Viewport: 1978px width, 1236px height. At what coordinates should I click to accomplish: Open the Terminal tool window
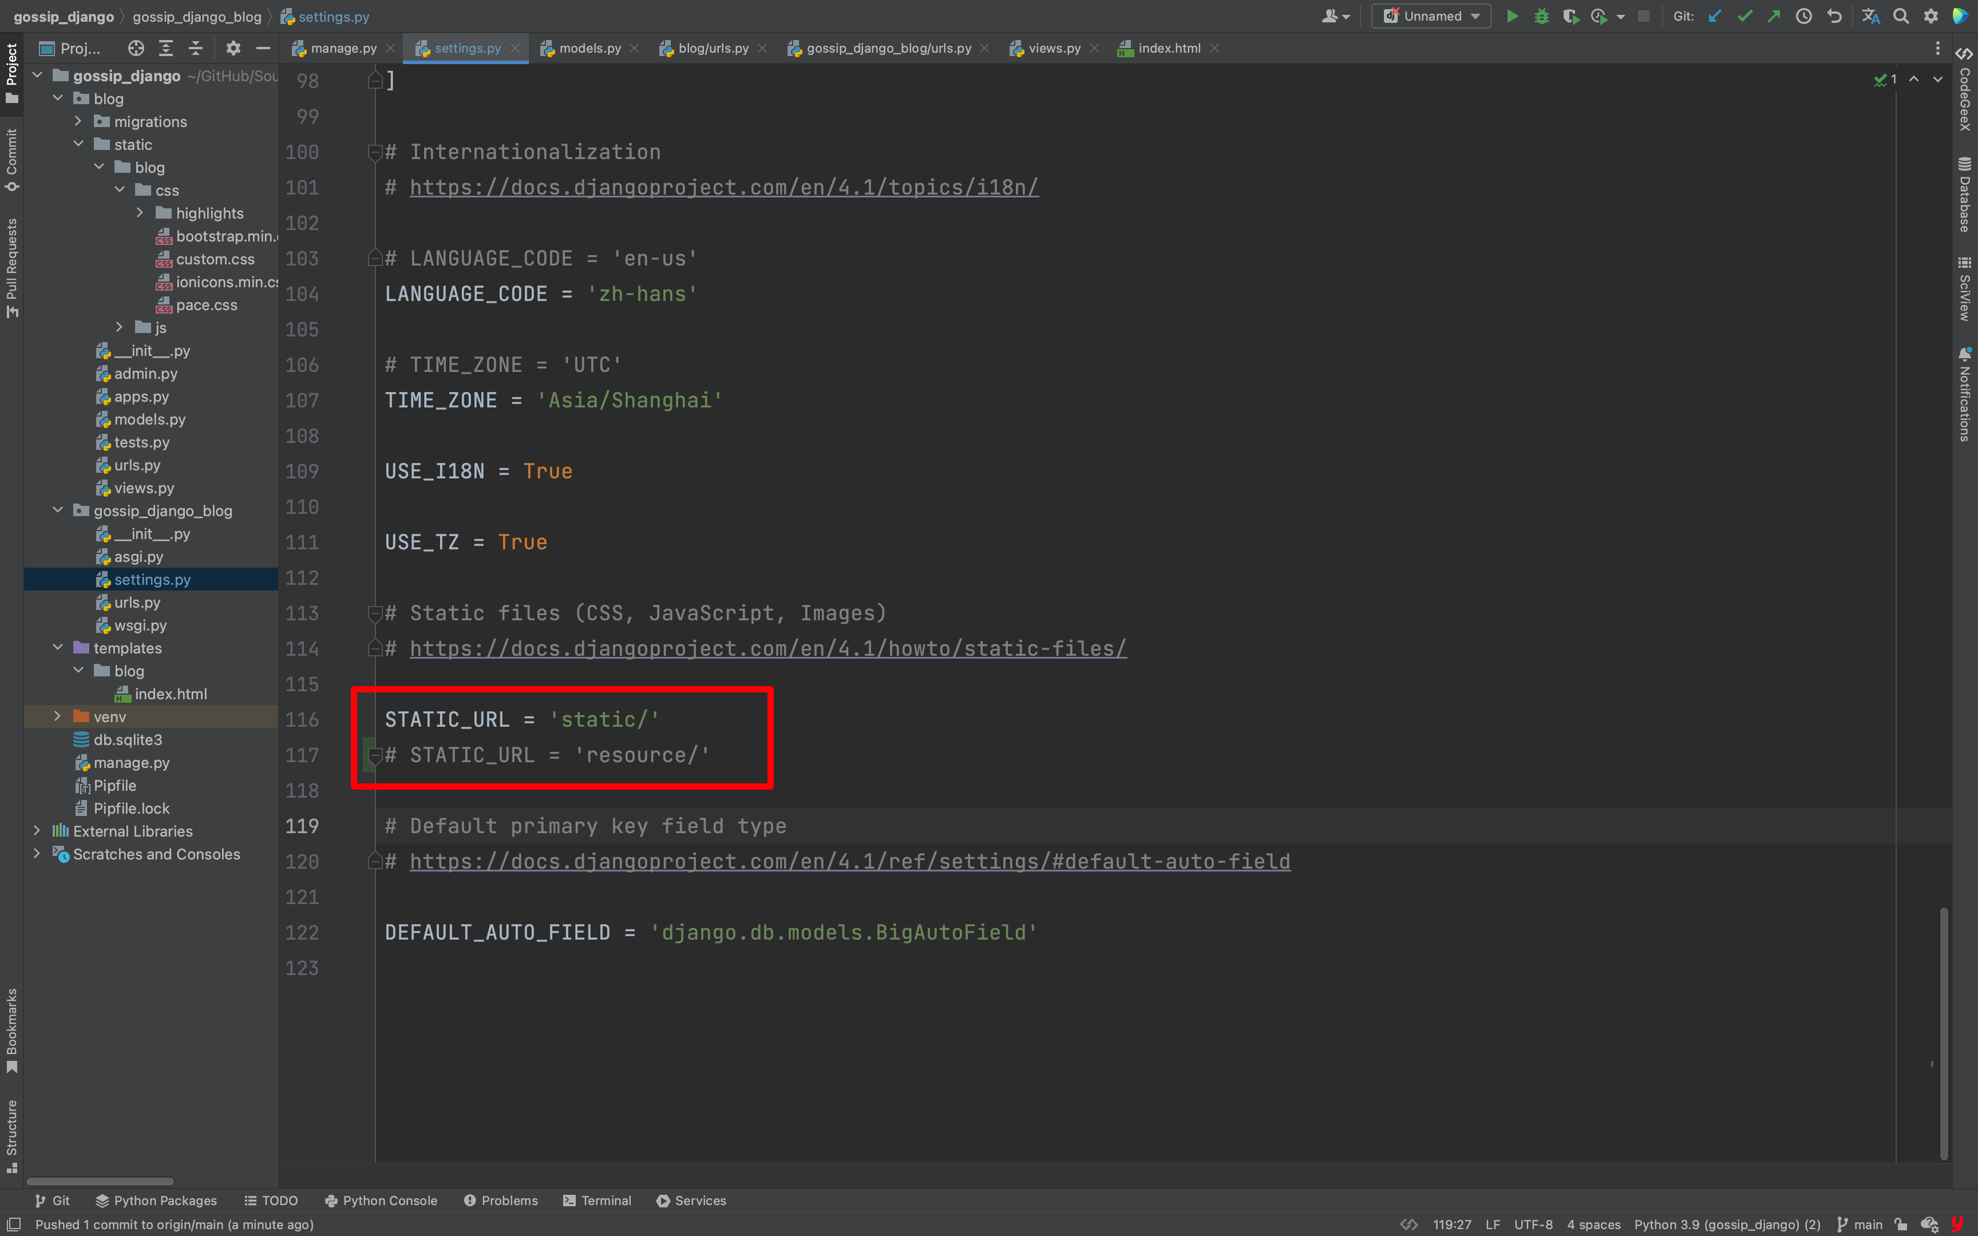[x=598, y=1200]
